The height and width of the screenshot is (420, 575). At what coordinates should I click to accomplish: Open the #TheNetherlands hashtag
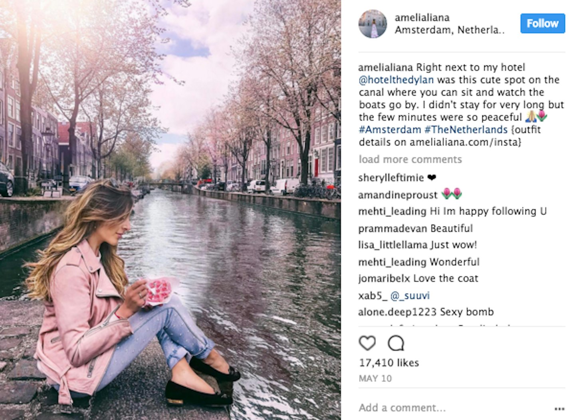pyautogui.click(x=466, y=129)
